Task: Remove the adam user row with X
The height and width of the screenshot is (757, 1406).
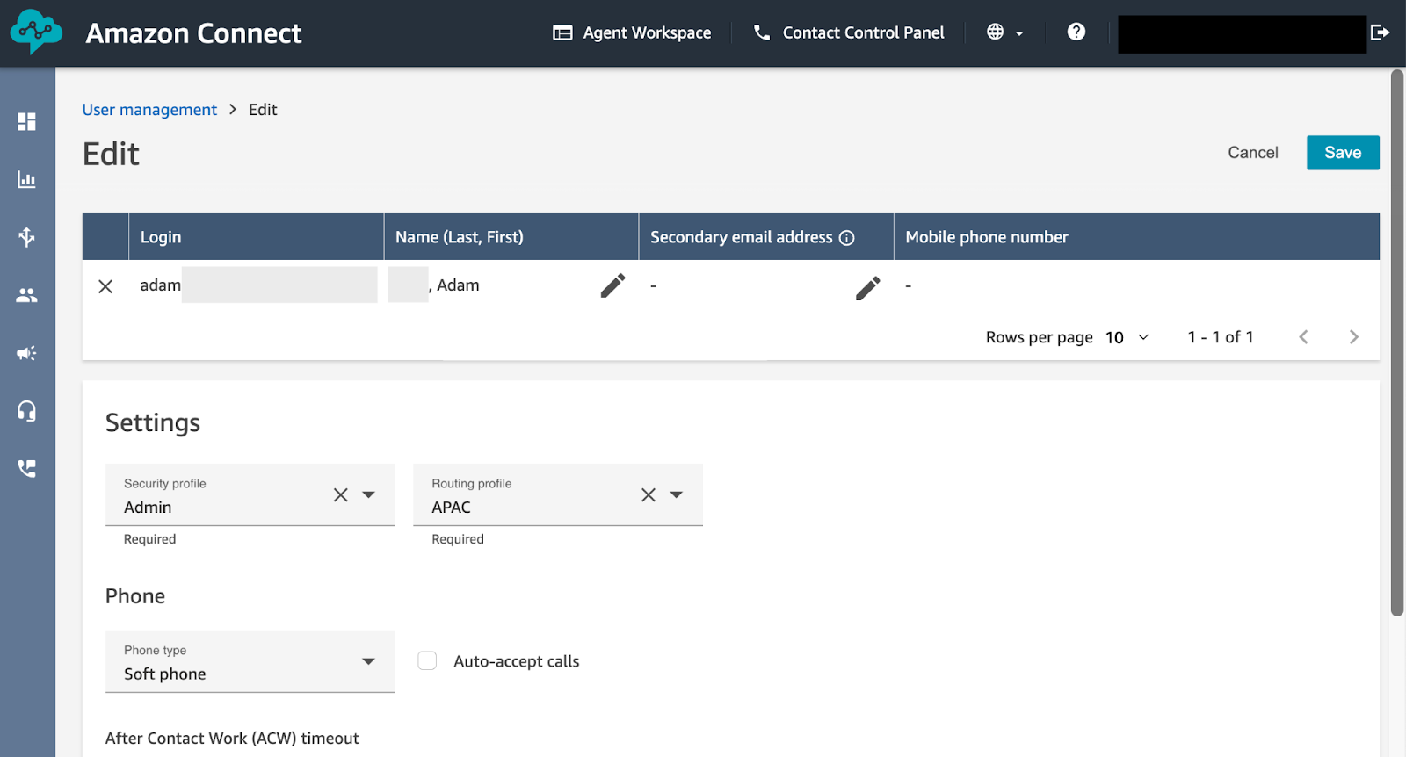Action: tap(105, 286)
